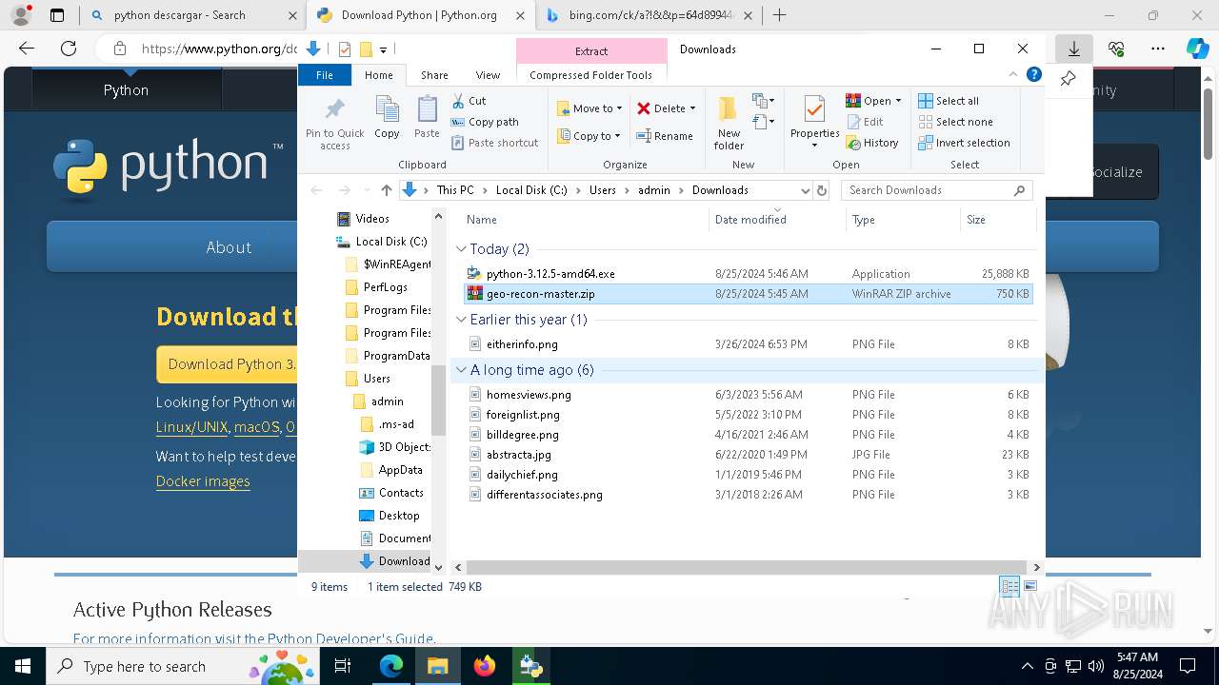
Task: Collapse Earlier this year group
Action: pyautogui.click(x=461, y=320)
